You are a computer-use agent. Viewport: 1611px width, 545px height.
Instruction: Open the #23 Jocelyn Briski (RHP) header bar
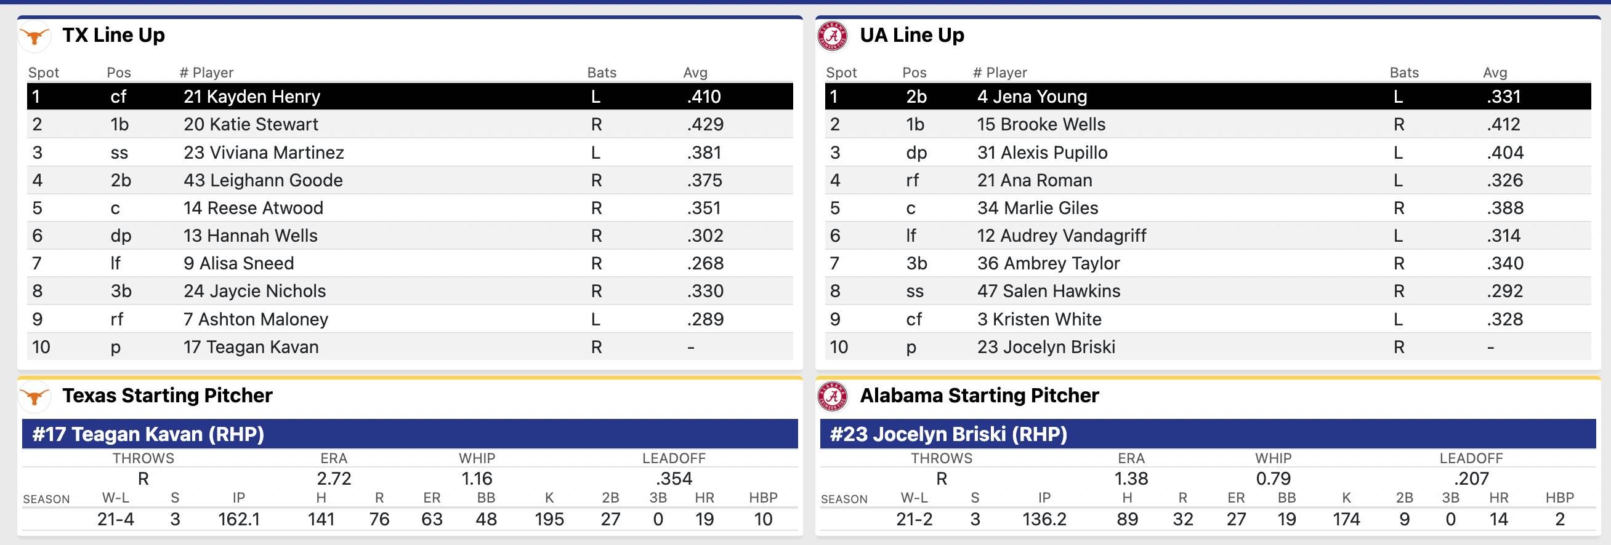[x=1208, y=434]
